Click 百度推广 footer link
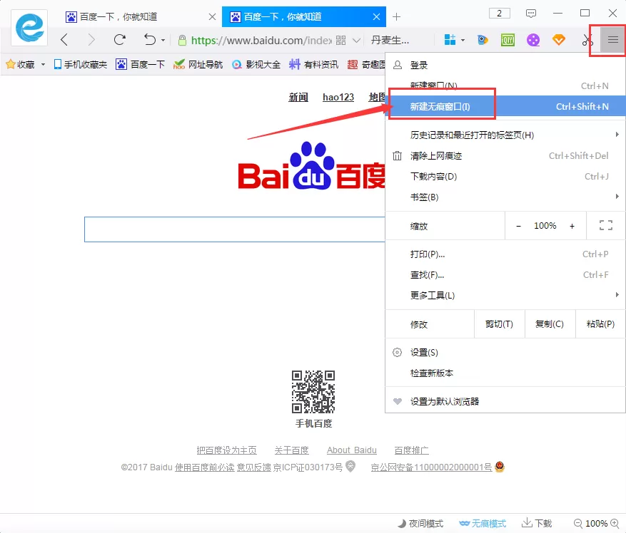This screenshot has height=533, width=626. [411, 450]
